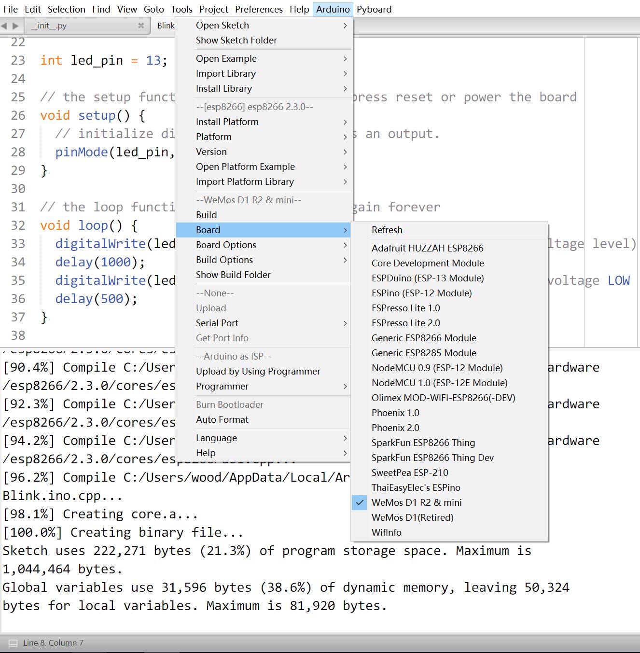Open the Find menu

point(101,9)
